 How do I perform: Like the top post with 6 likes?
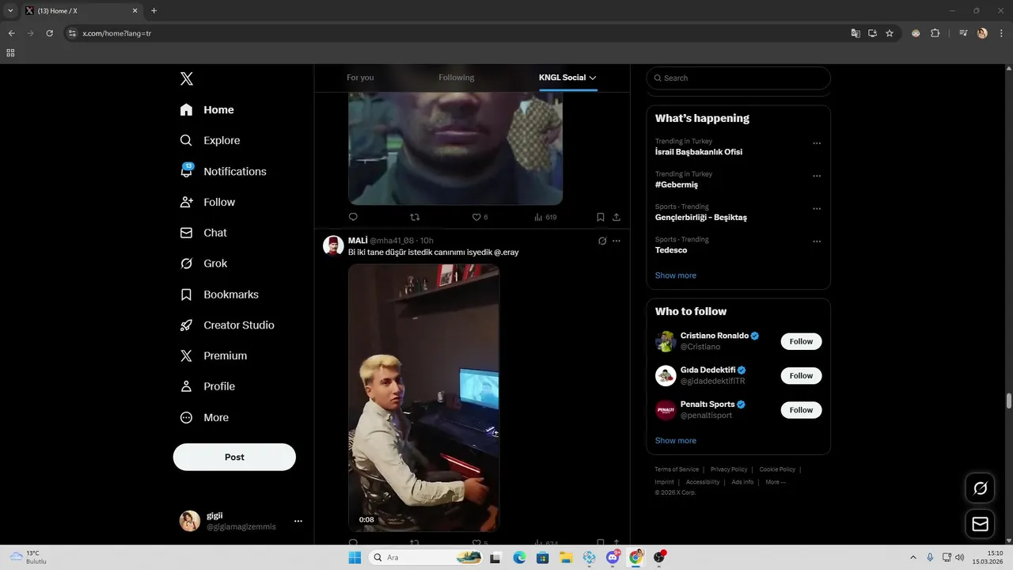click(480, 217)
